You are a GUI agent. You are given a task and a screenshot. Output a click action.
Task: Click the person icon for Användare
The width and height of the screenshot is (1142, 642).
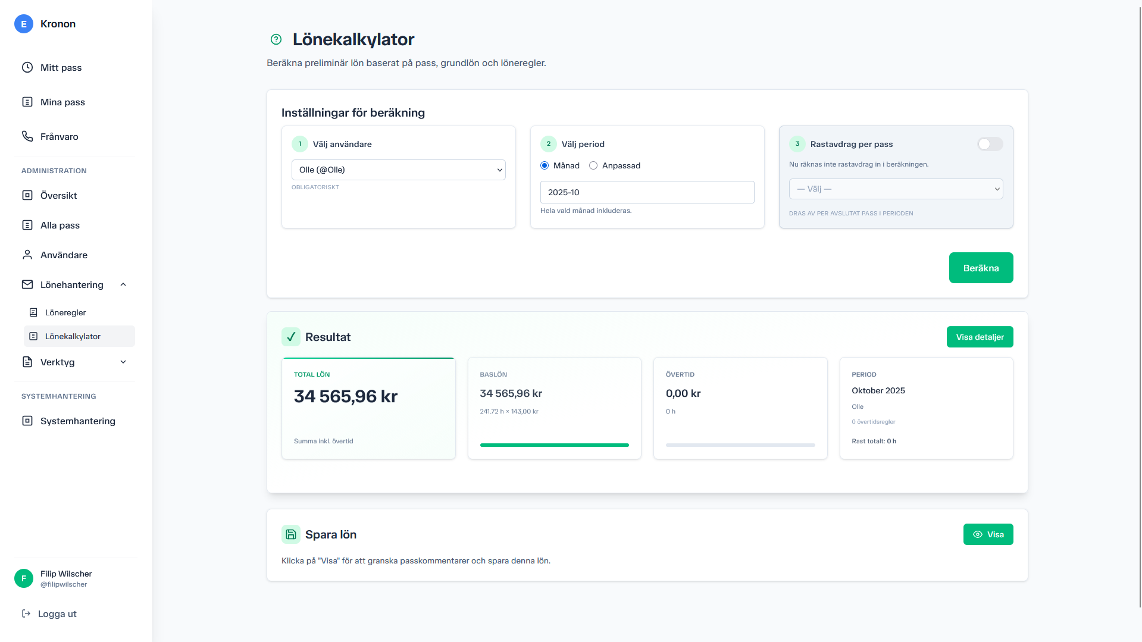click(27, 255)
